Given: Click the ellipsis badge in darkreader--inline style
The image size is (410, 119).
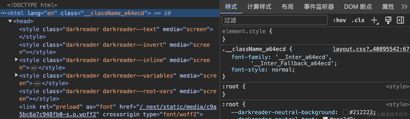Looking at the screenshot, I should point(34,68).
